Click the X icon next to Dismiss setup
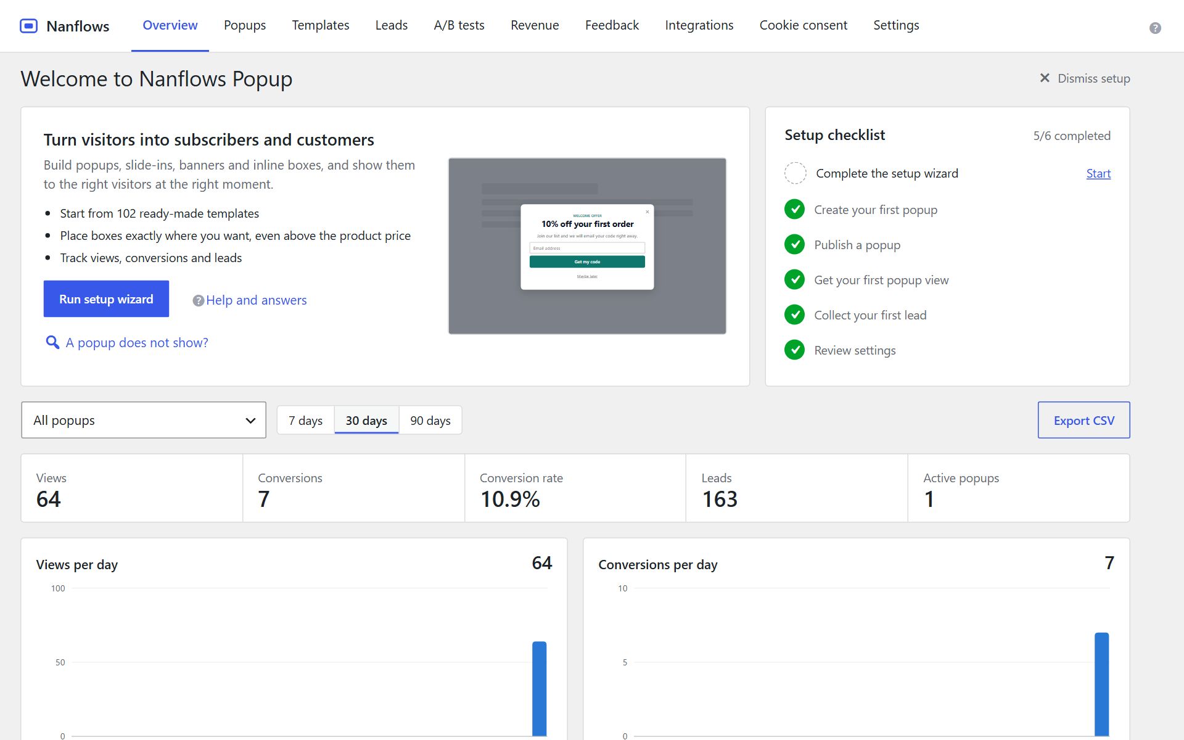This screenshot has height=740, width=1184. (x=1045, y=78)
